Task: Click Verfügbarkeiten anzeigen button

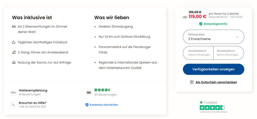Action: (213, 69)
